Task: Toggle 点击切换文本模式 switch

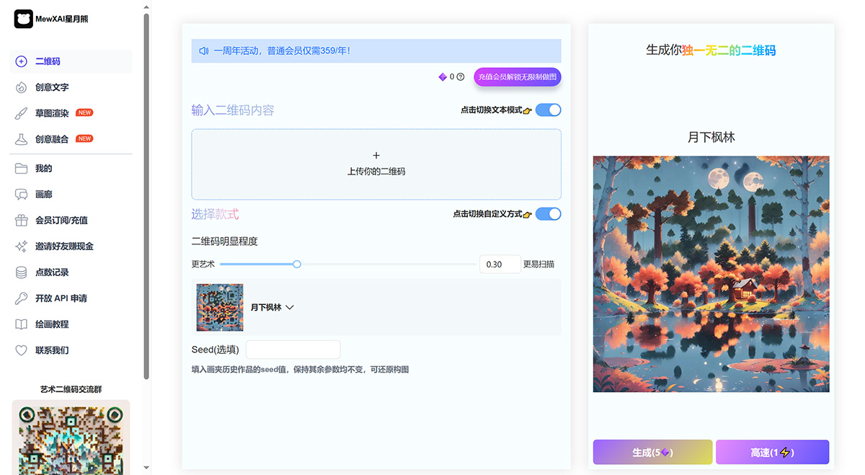Action: tap(548, 110)
